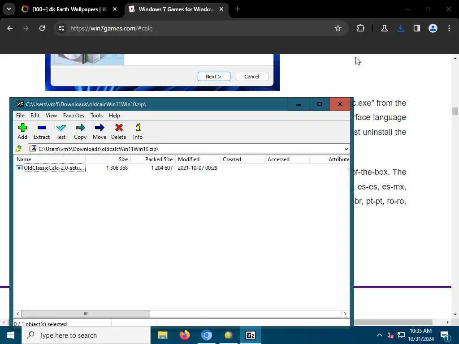Viewport: 459px width, 344px height.
Task: Click the muted volume tray icon
Action: pos(390,335)
